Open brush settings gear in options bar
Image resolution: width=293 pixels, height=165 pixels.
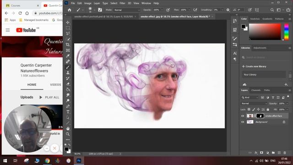228,10
